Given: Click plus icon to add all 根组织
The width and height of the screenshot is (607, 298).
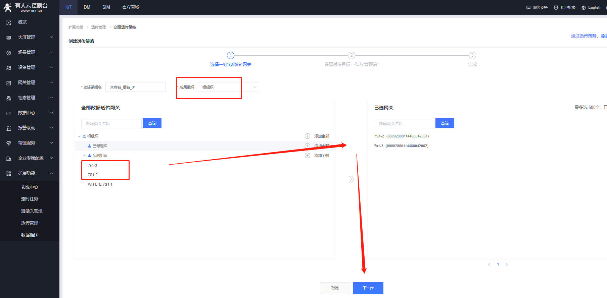Looking at the screenshot, I should [x=308, y=136].
